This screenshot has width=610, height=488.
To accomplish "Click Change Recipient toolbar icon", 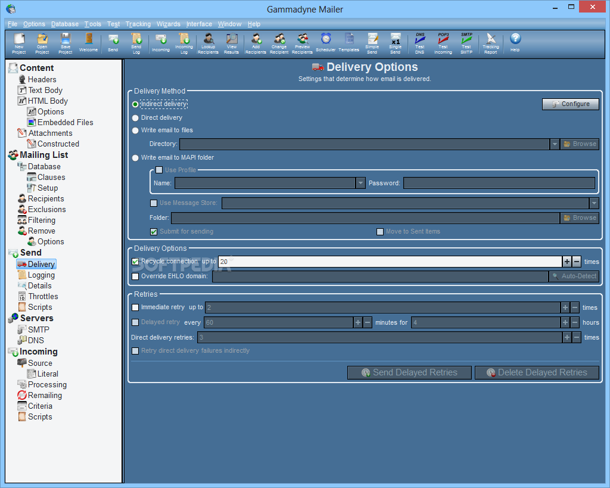I will pos(279,43).
